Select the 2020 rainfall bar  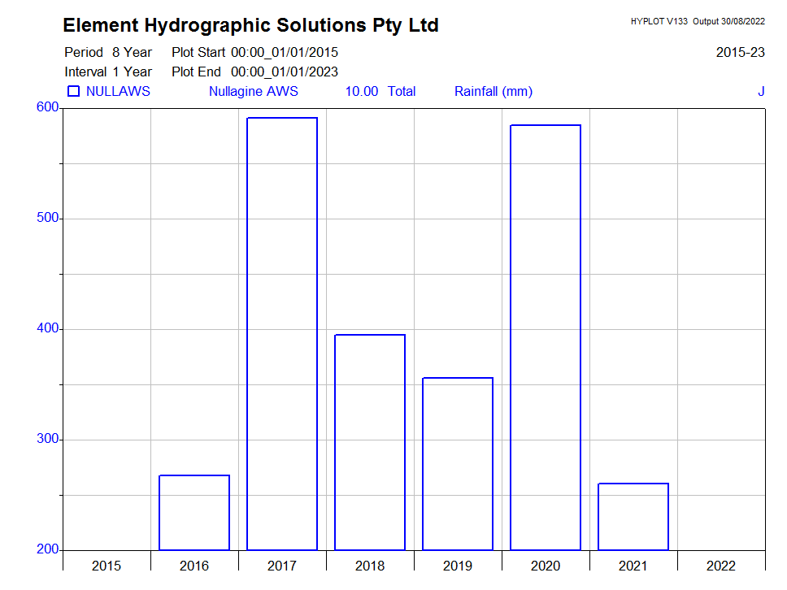click(546, 337)
